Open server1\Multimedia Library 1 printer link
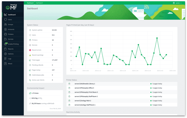The height and width of the screenshot is (118, 187). pyautogui.click(x=85, y=84)
